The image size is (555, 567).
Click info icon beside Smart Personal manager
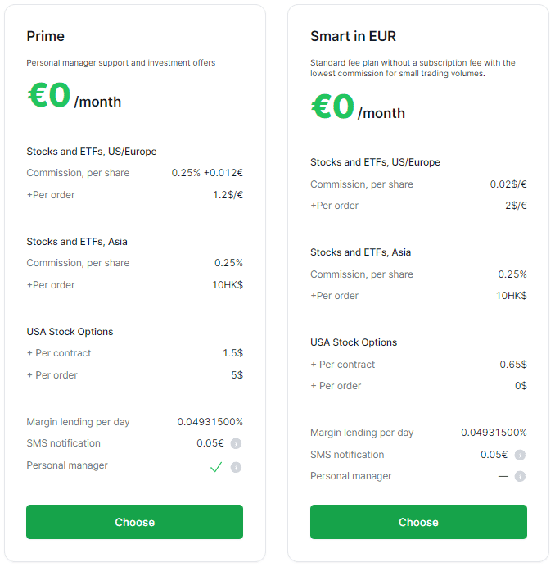pyautogui.click(x=520, y=476)
